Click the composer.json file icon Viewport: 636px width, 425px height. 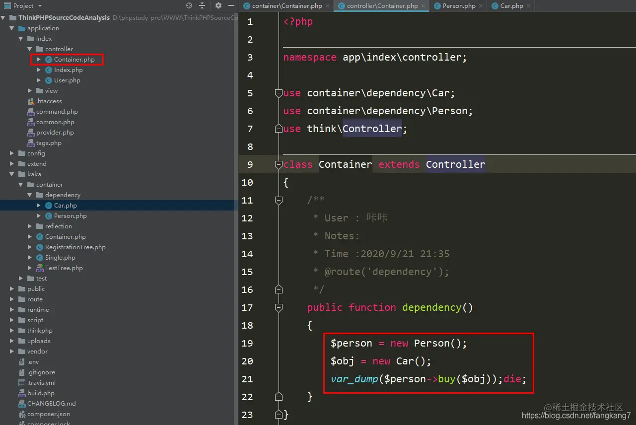click(x=22, y=414)
